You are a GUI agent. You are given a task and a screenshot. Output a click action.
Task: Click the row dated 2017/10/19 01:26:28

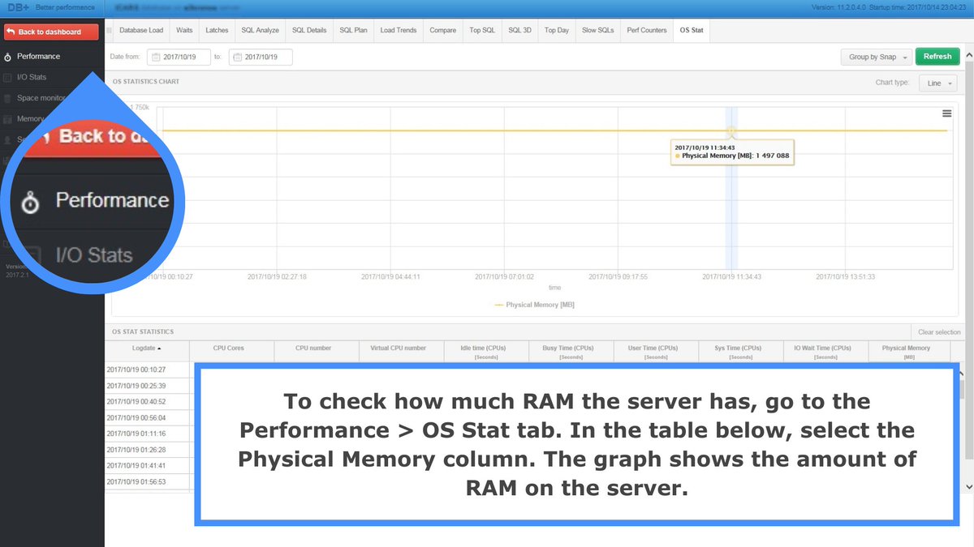[148, 450]
